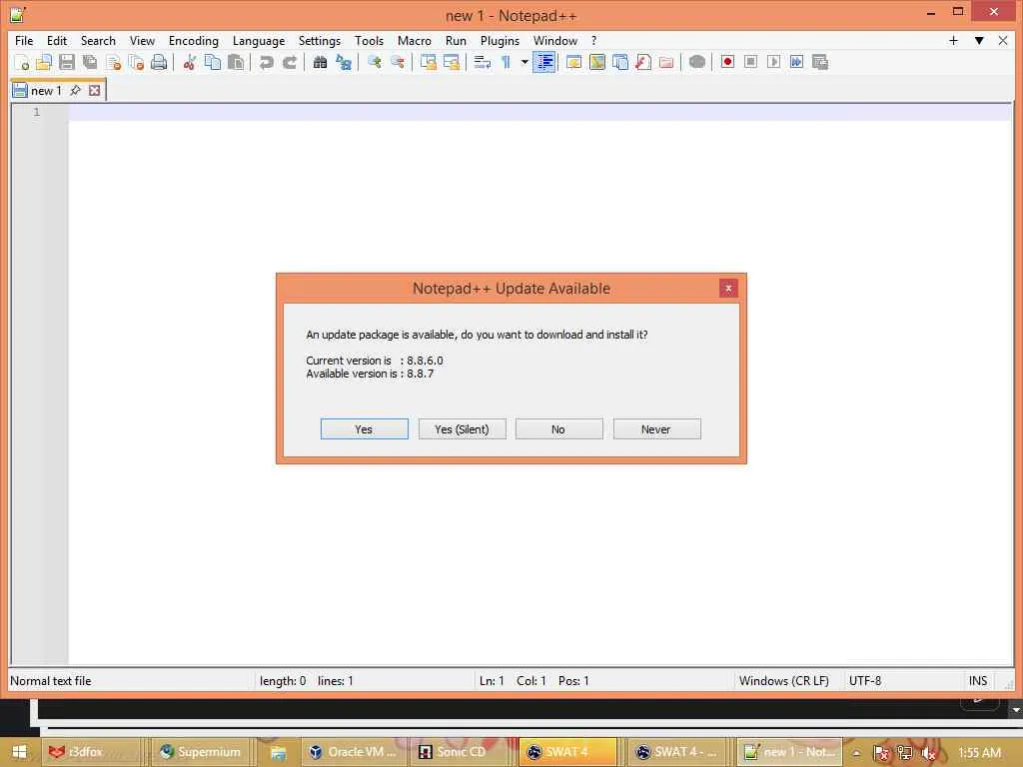Open the Function List toolbar icon
1023x767 pixels.
click(x=643, y=63)
